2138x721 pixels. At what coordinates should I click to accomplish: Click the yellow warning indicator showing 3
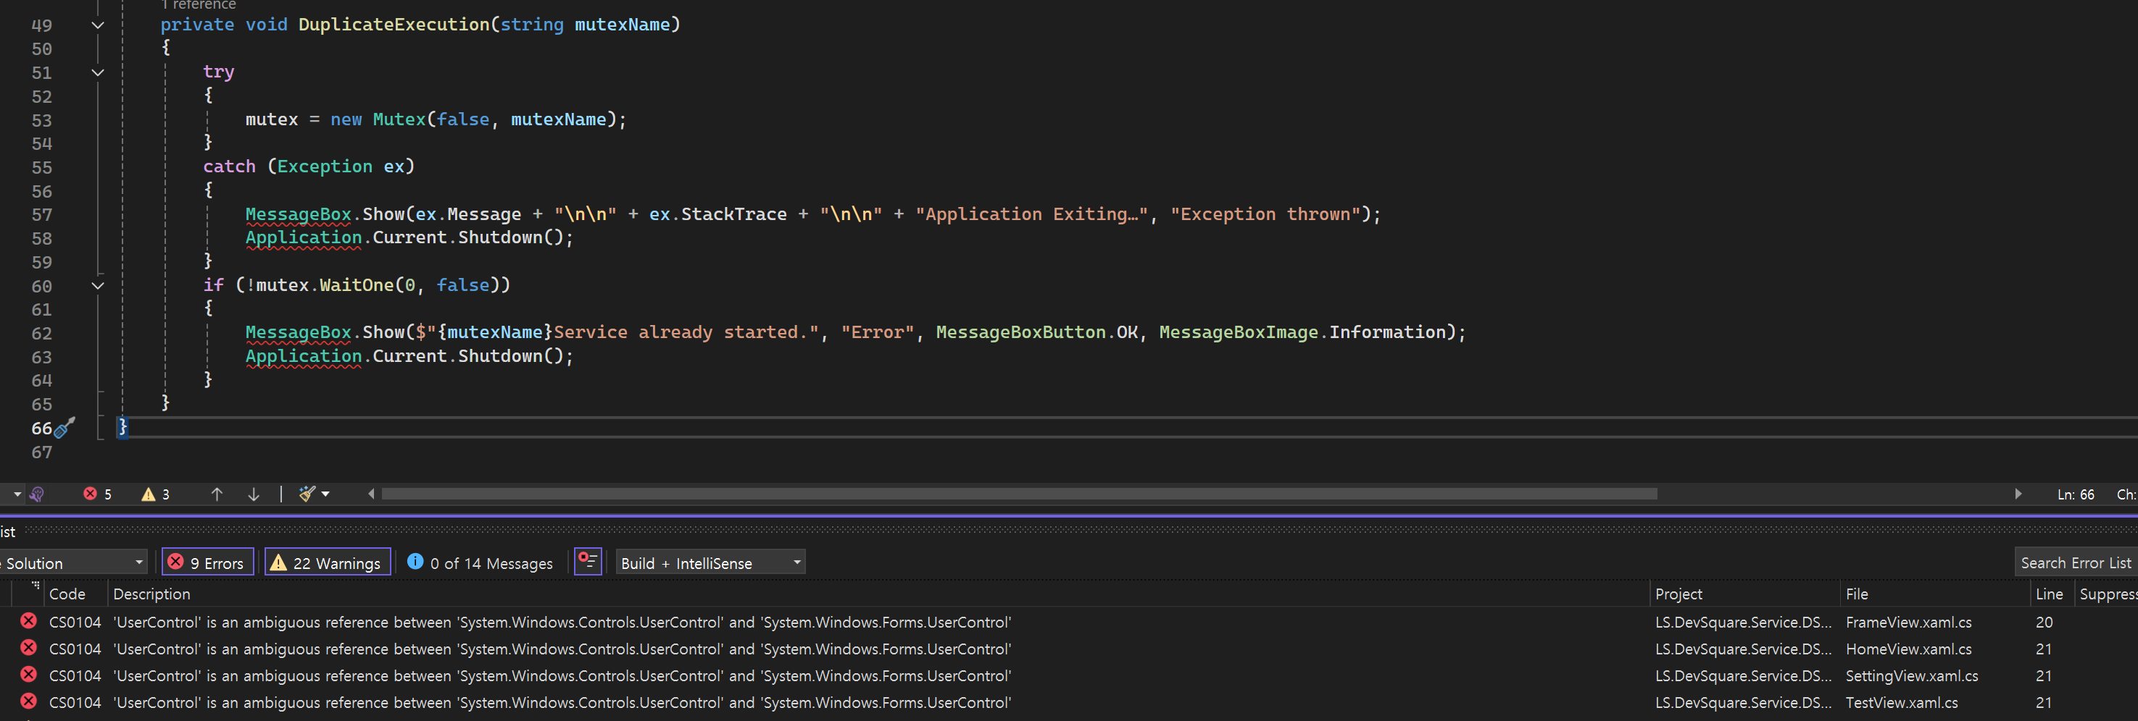tap(155, 494)
